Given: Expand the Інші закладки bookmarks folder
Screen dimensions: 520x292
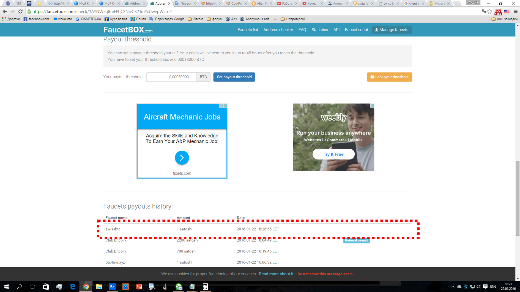Looking at the screenshot, I should [504, 19].
